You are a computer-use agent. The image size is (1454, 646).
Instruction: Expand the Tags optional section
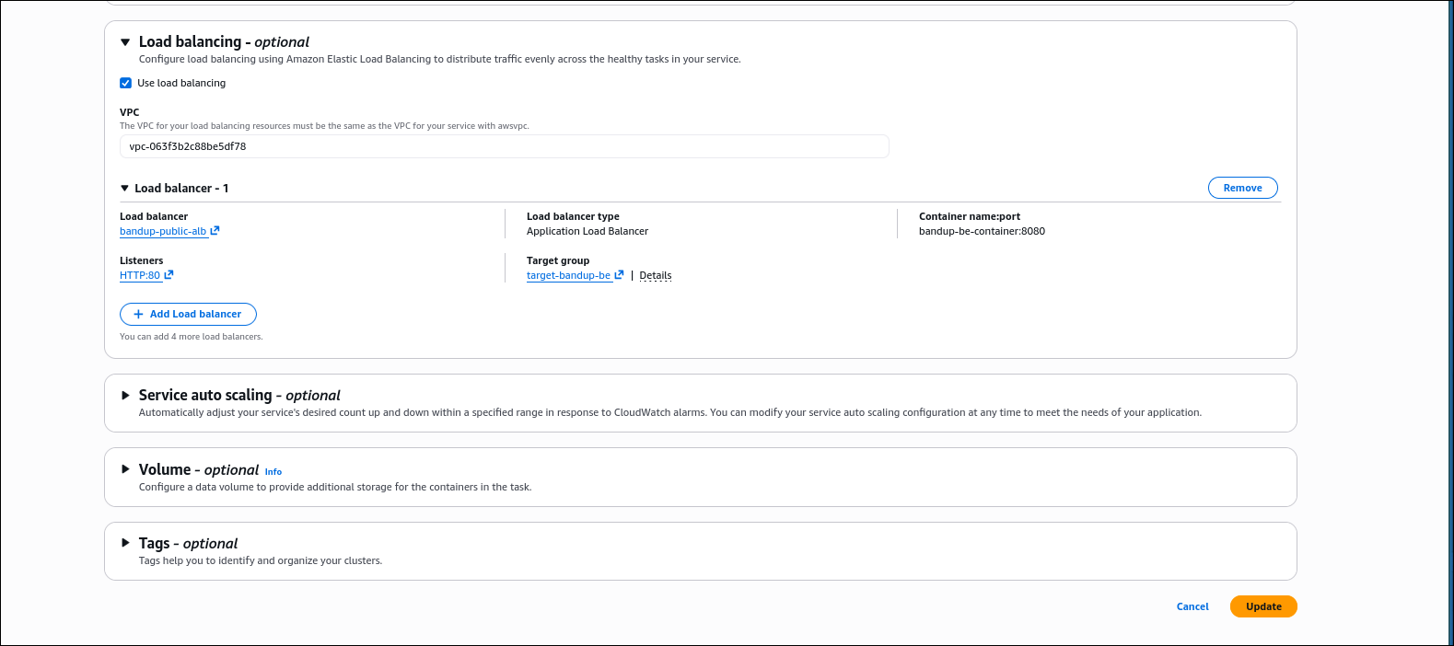click(x=125, y=543)
